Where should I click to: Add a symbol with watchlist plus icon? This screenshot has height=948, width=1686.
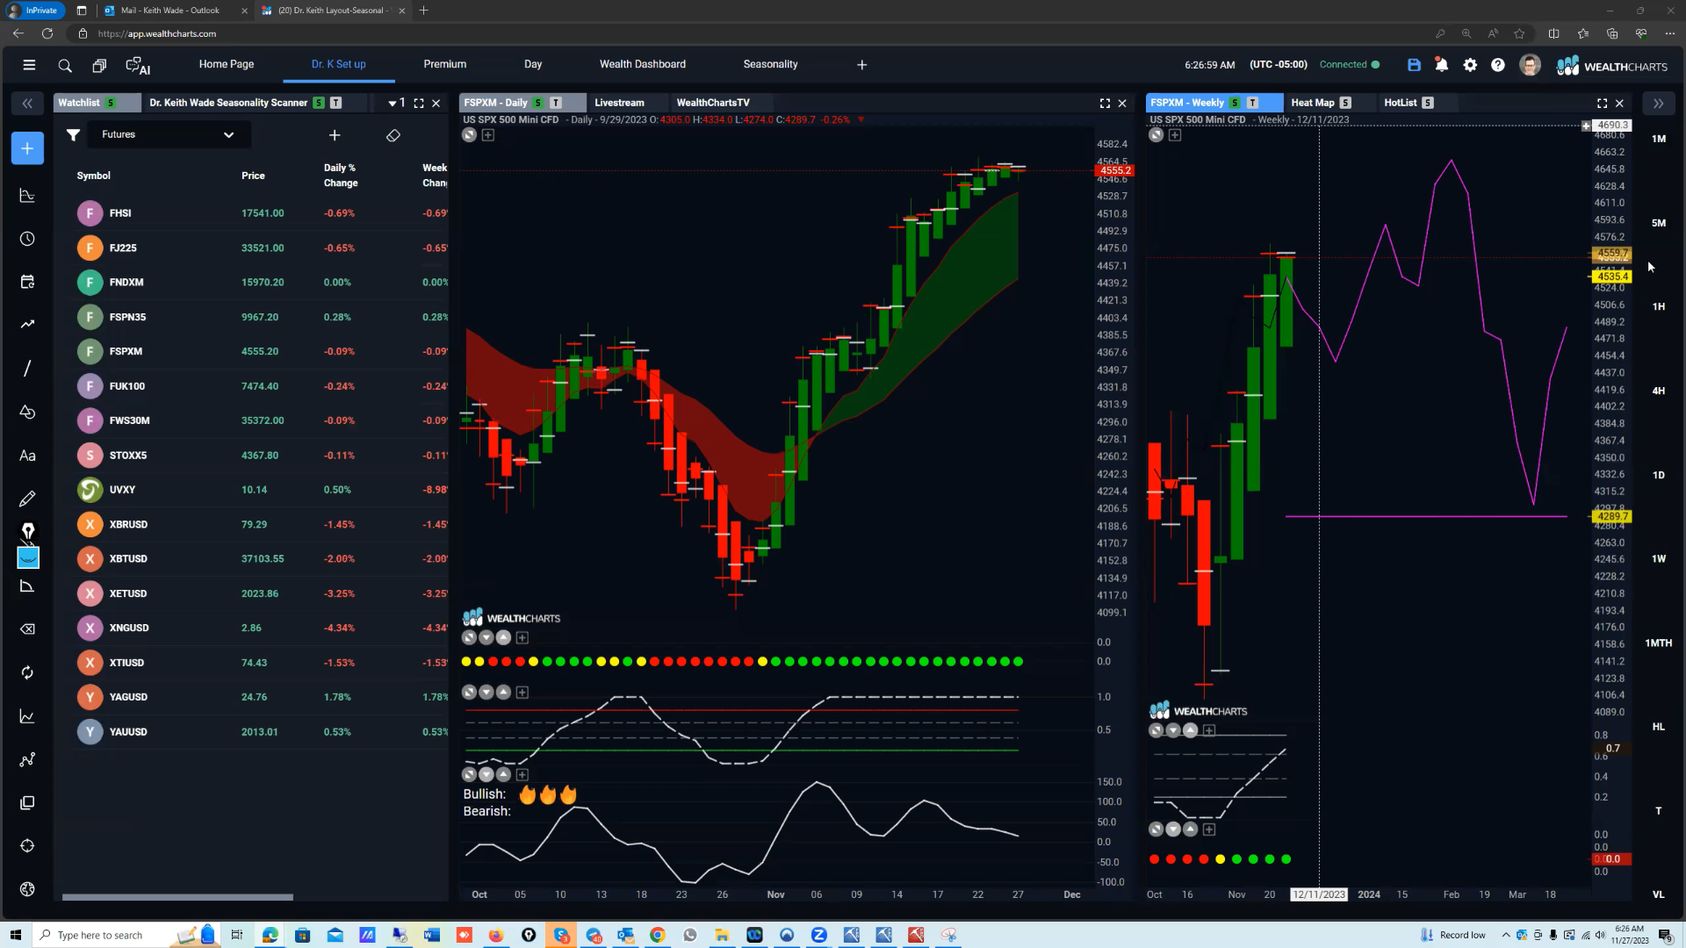335,135
